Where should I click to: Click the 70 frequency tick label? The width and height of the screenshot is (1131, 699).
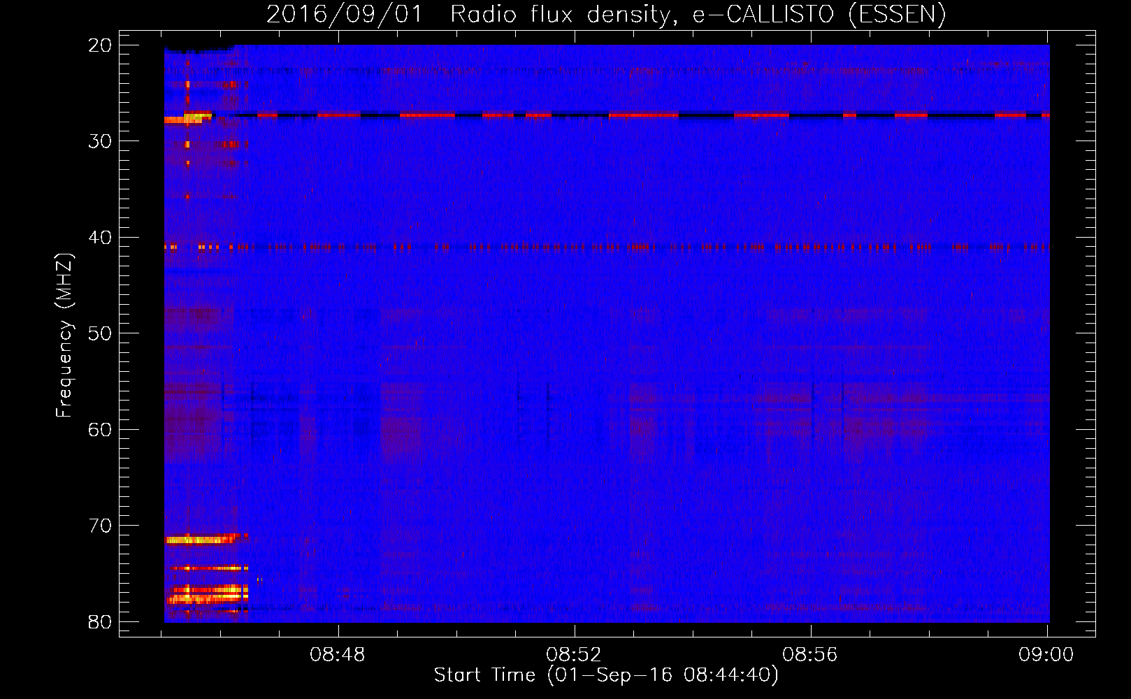click(x=101, y=526)
